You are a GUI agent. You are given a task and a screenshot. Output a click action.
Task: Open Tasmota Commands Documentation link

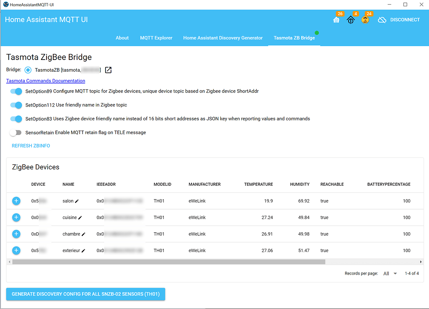tap(46, 81)
